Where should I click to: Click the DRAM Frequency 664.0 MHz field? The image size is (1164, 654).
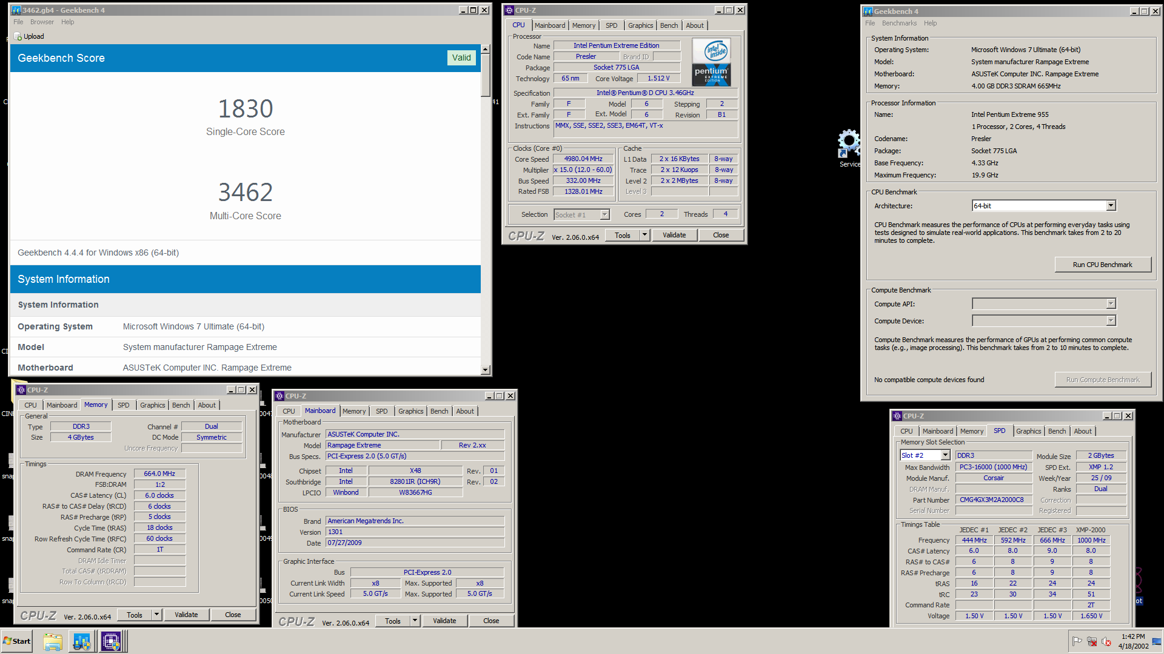point(159,474)
